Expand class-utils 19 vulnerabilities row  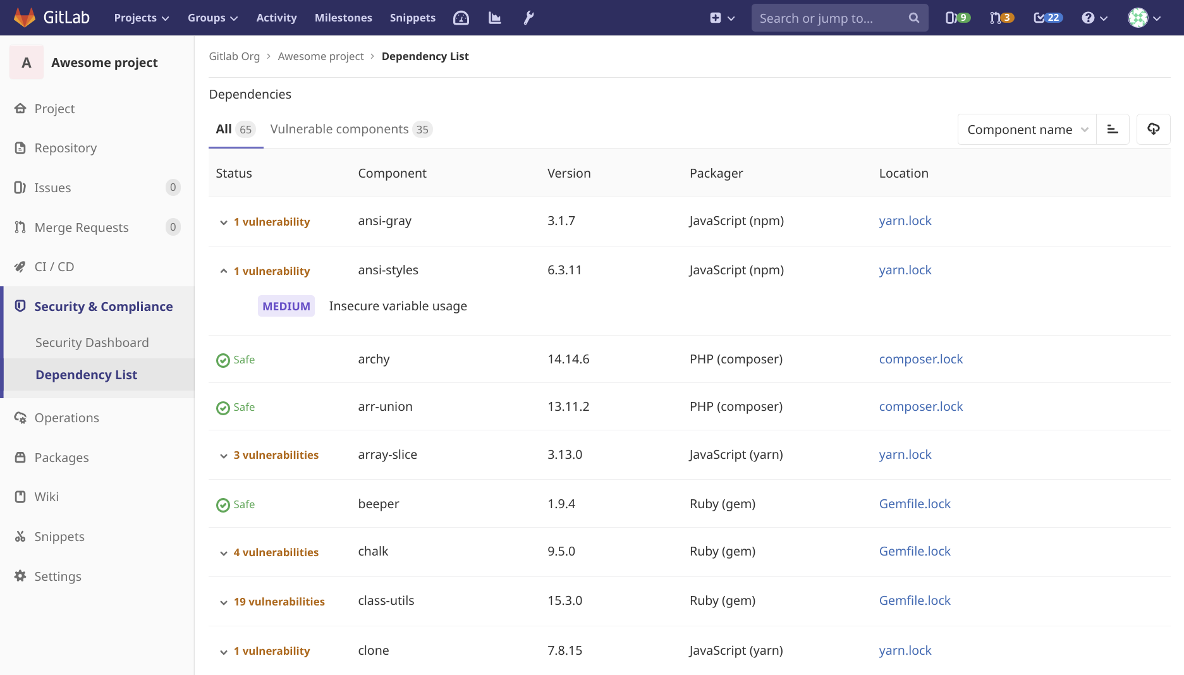pyautogui.click(x=224, y=602)
